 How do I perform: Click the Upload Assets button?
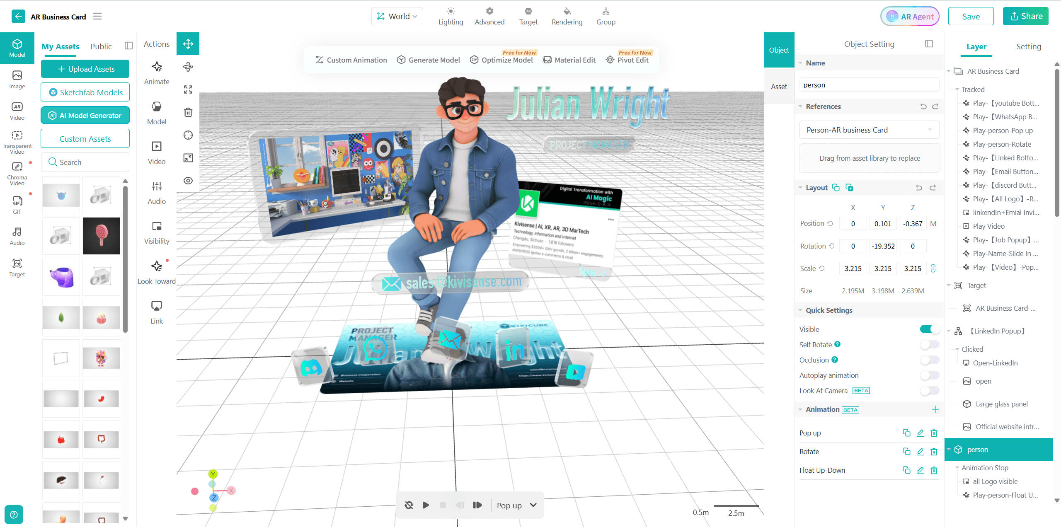point(85,69)
